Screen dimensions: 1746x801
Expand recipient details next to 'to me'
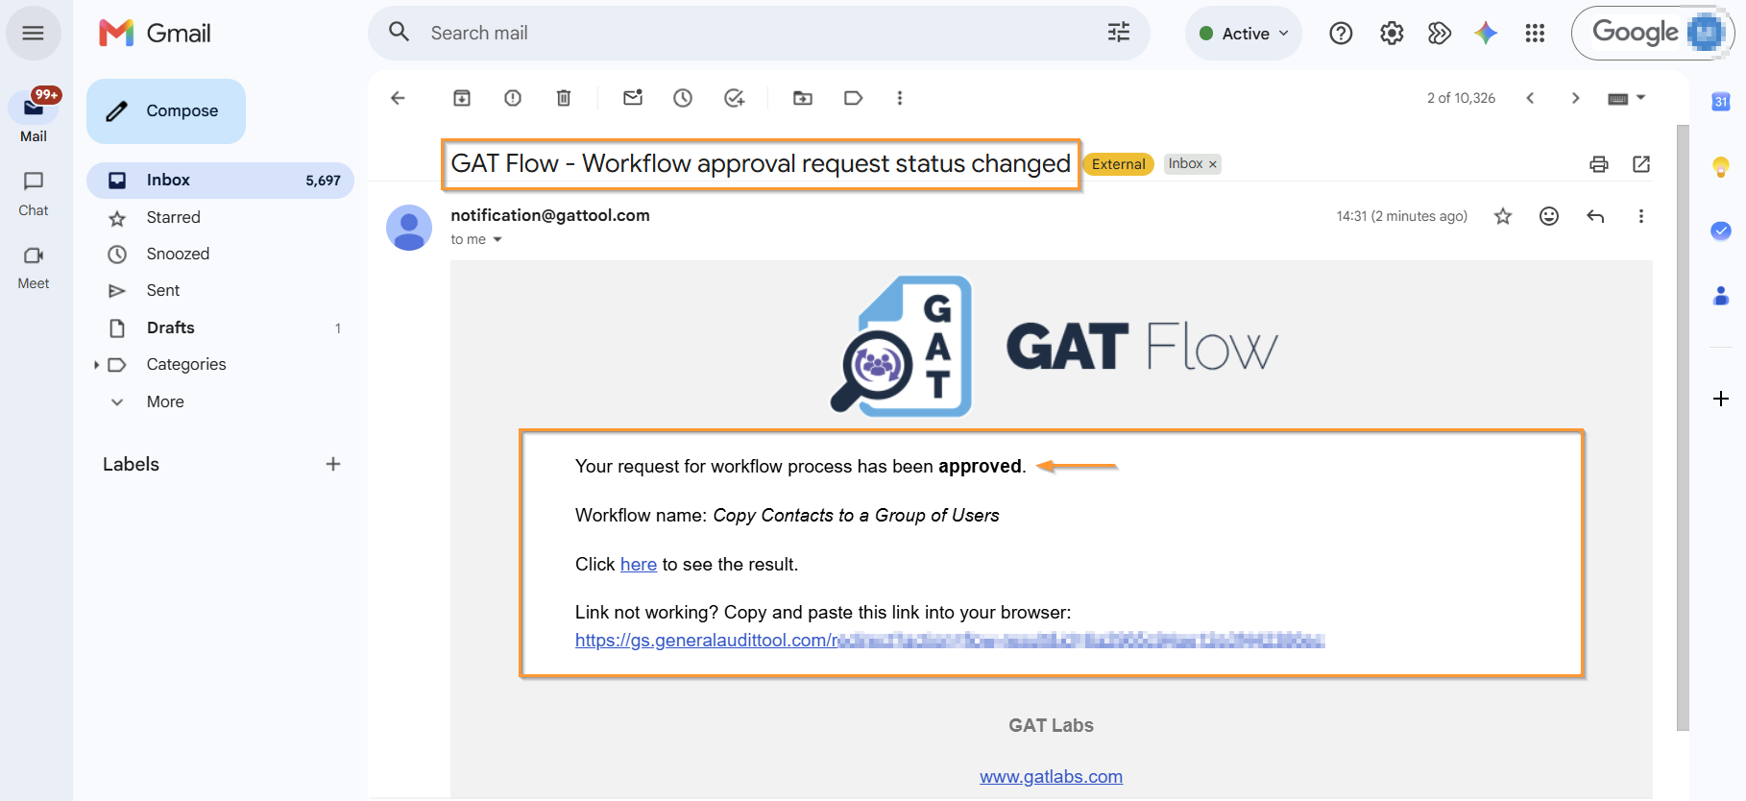click(x=497, y=240)
